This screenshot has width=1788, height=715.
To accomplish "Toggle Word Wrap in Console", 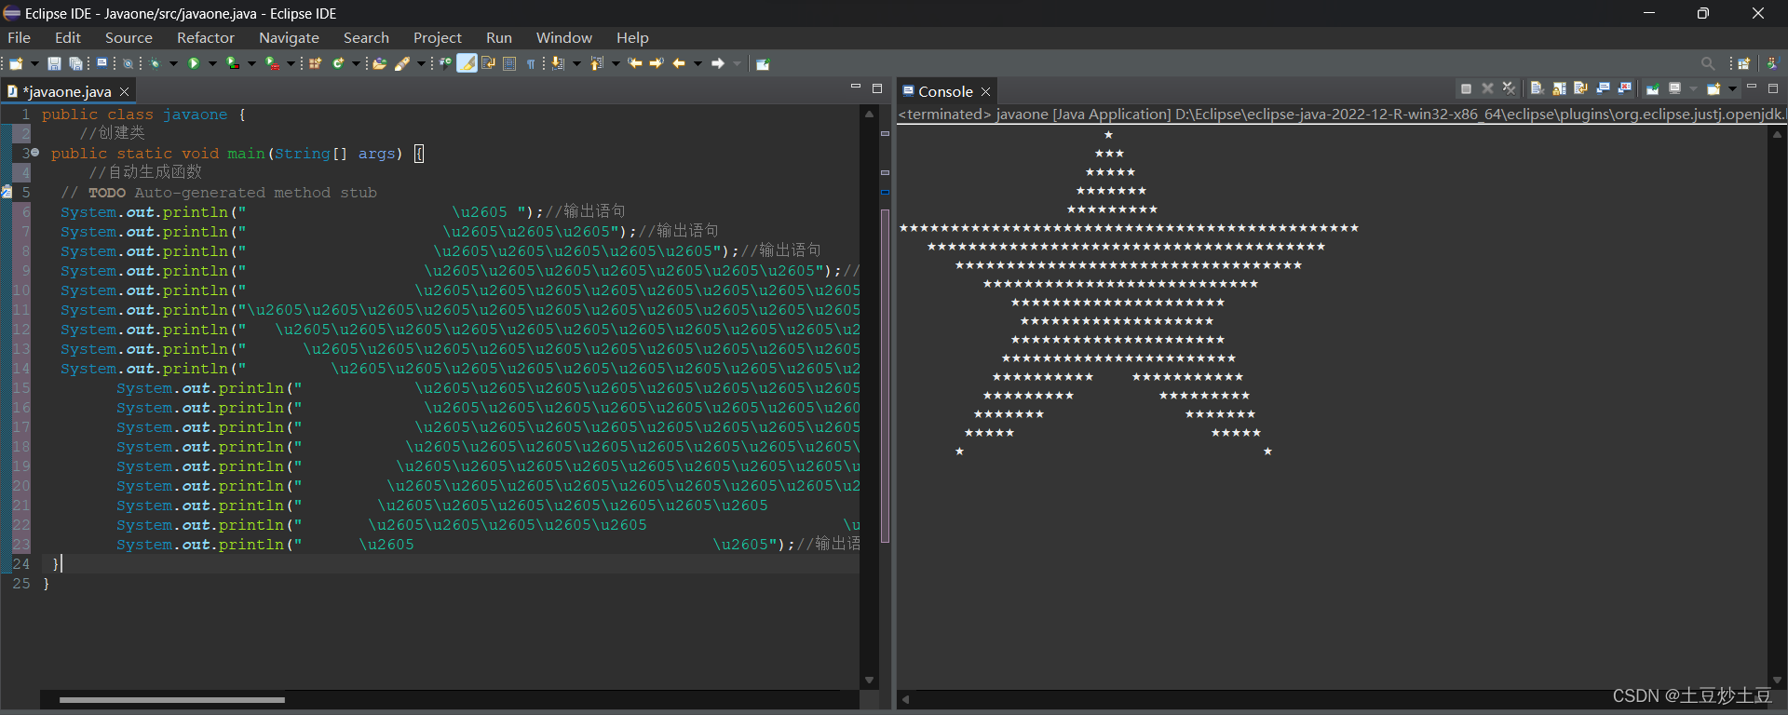I will [x=1580, y=88].
